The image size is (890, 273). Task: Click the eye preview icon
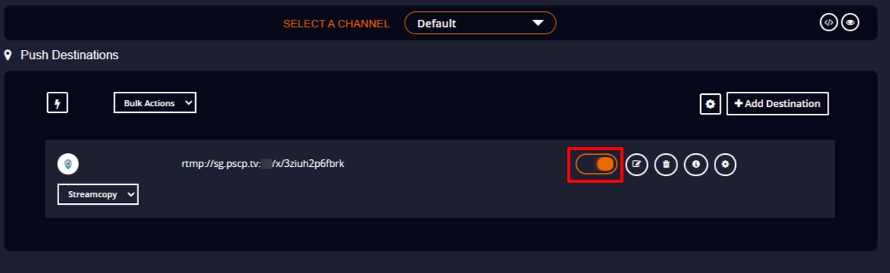[x=850, y=23]
